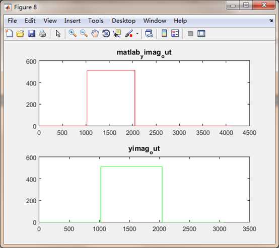Image resolution: width=279 pixels, height=248 pixels.
Task: Select the Rotate 3D tool
Action: [x=106, y=33]
